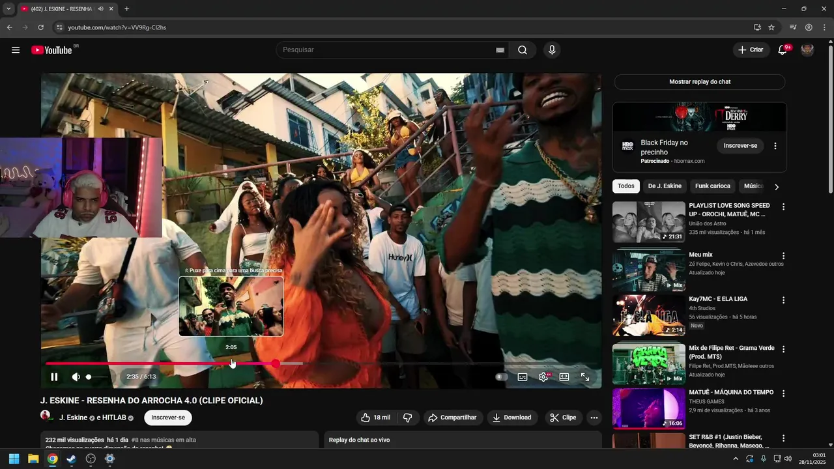The width and height of the screenshot is (834, 469).
Task: Open options for MATUÊ video
Action: pos(783,393)
